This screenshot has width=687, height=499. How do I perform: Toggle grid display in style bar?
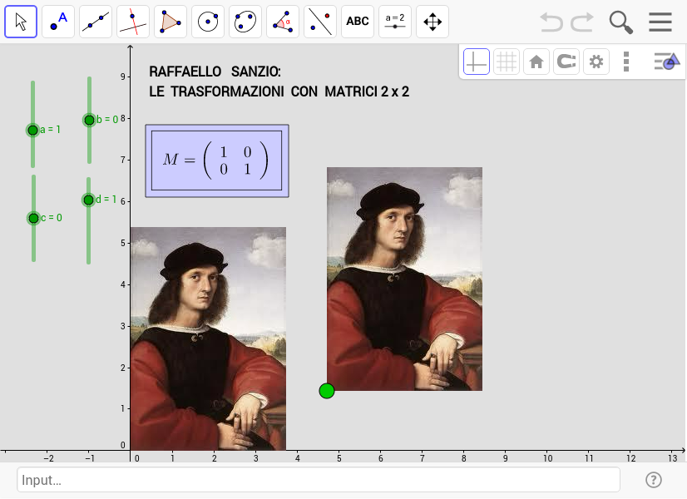tap(506, 62)
